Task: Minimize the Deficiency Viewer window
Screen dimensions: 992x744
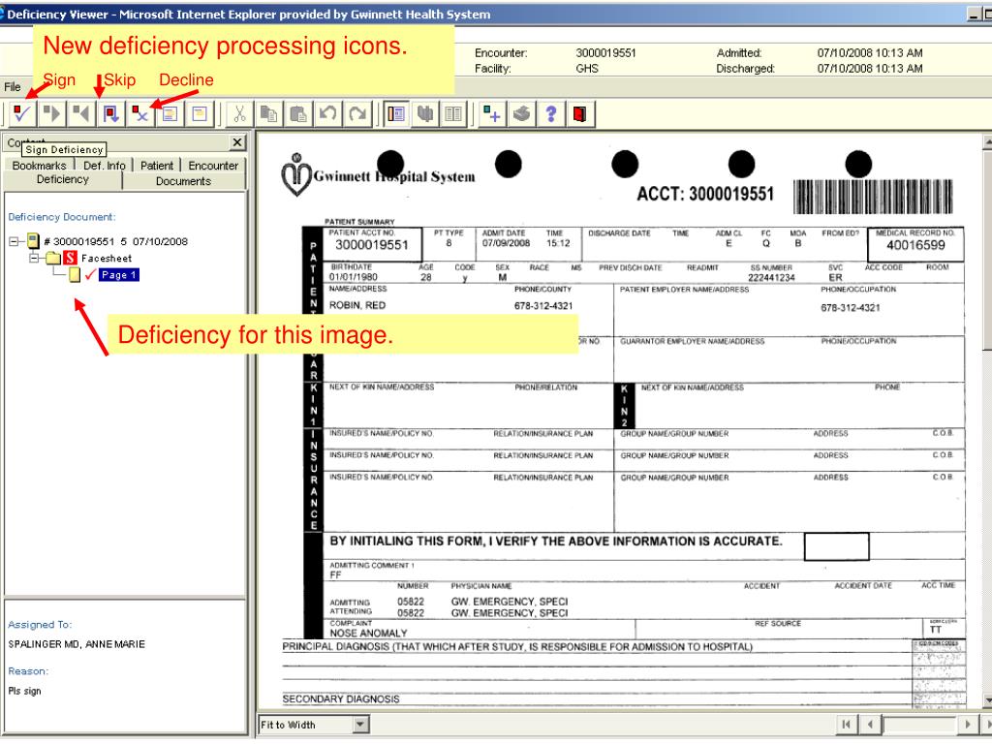Action: [975, 14]
